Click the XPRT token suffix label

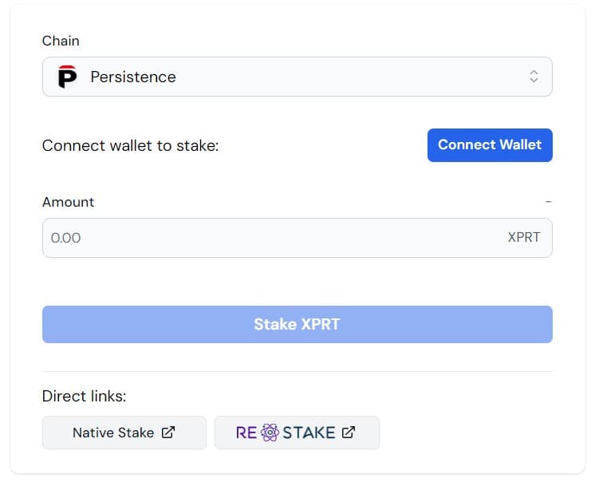(x=523, y=238)
